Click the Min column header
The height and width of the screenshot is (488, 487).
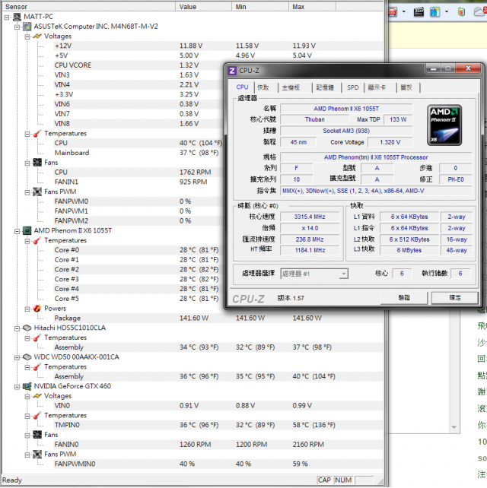(260, 7)
